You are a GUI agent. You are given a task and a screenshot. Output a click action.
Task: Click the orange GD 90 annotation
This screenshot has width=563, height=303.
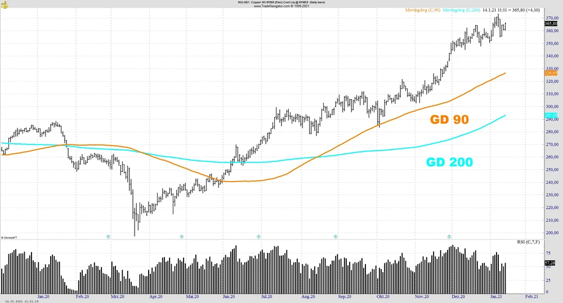(x=449, y=120)
